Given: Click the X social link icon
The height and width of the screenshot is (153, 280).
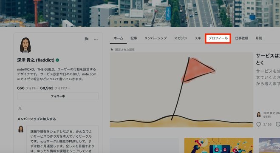Looking at the screenshot, I should click(x=20, y=108).
